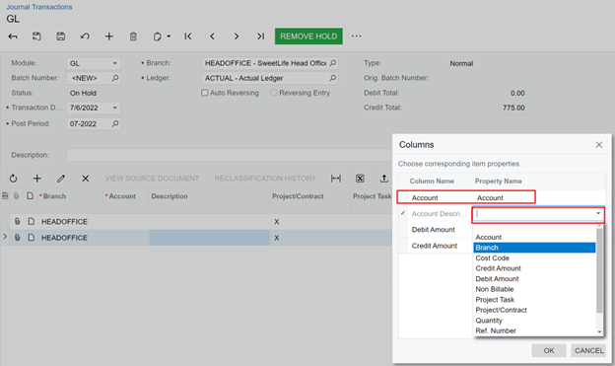Click the Export to Excel icon
Screen dimensions: 615x366
[x=360, y=179]
